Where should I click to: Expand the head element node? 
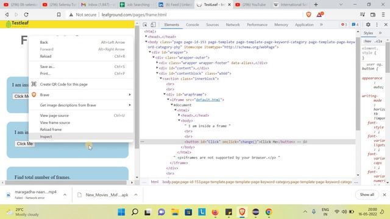click(x=146, y=36)
